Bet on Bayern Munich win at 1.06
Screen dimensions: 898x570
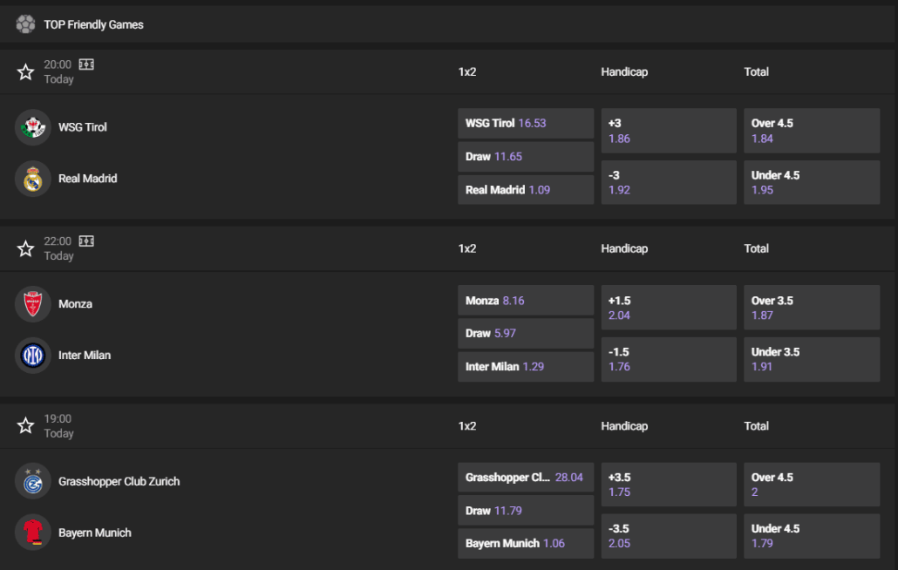(526, 544)
